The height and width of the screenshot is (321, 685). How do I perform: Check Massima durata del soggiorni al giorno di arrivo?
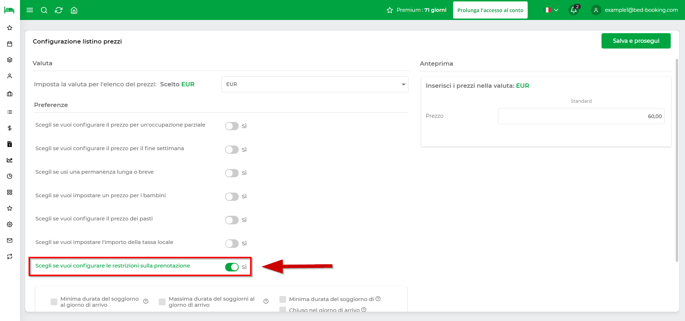point(162,302)
